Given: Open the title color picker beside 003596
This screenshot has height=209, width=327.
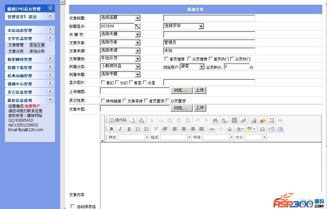Looking at the screenshot, I should coord(137,26).
